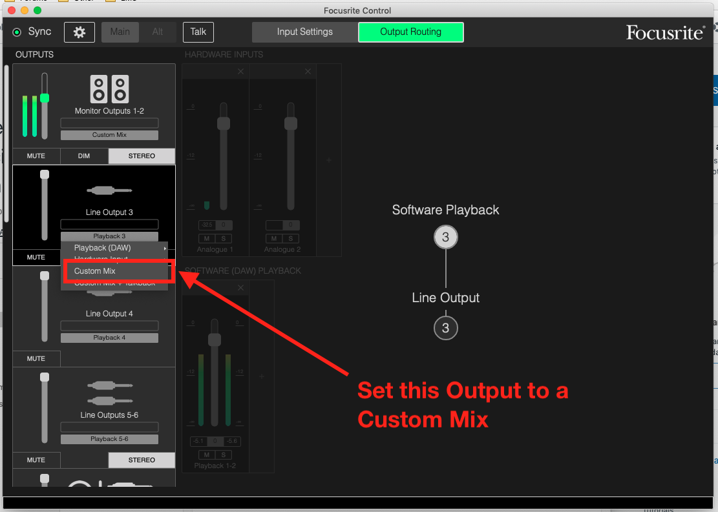Remove the Playback 1-2 channel with its X

tap(241, 288)
